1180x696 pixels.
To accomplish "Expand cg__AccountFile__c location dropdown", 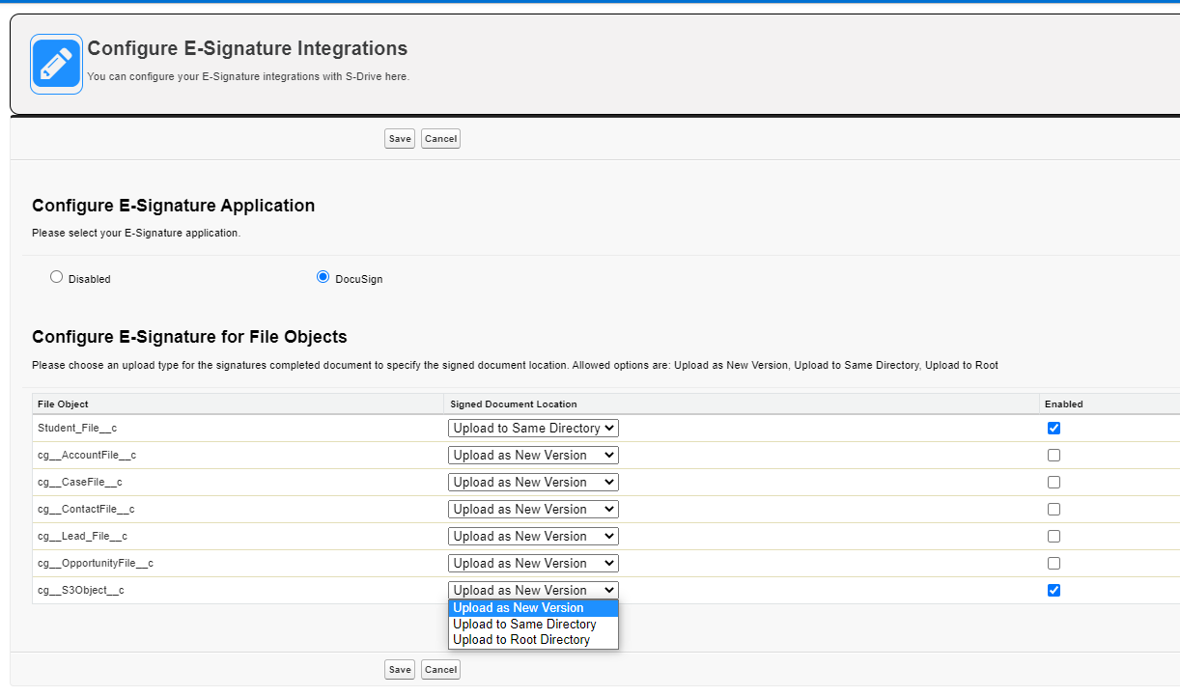I will (533, 455).
